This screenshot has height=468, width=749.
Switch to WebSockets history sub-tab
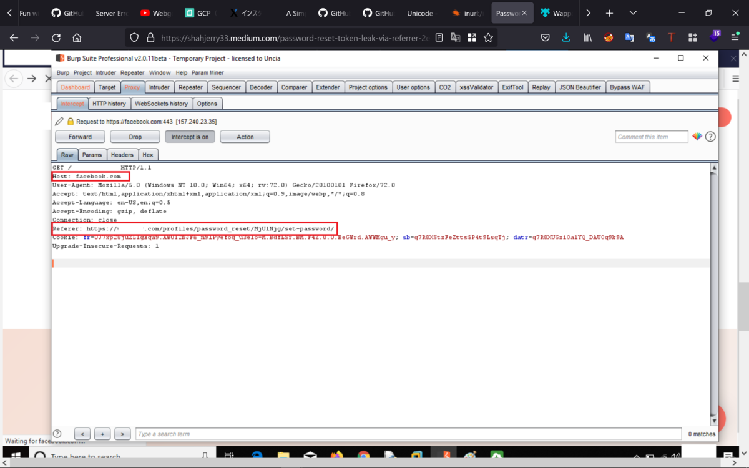coord(161,104)
